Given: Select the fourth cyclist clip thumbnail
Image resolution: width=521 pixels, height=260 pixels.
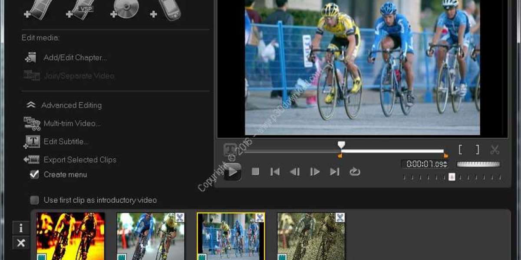Looking at the screenshot, I should 311,236.
